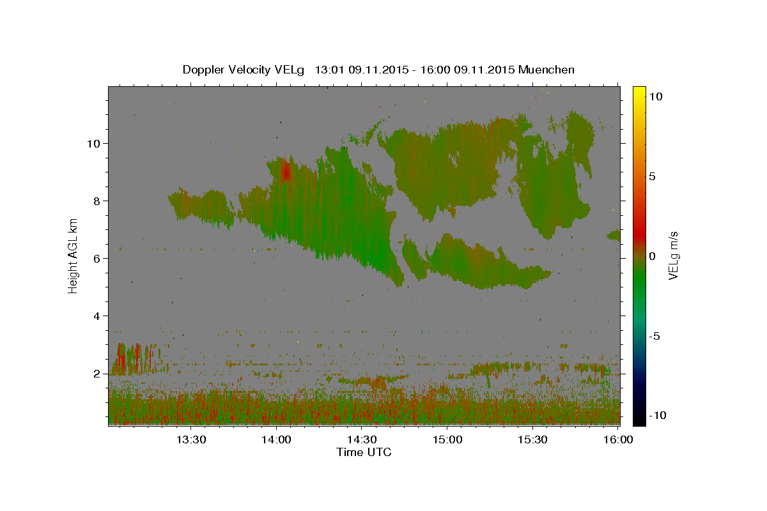Click the colorbar value -5 label
This screenshot has width=767, height=511.
pos(654,336)
